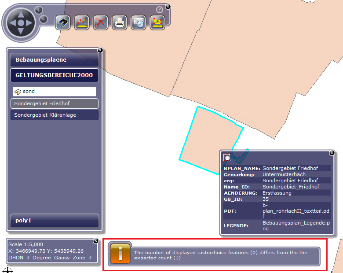Zoom in with the plus button
343x273 pixels.
click(x=39, y=10)
